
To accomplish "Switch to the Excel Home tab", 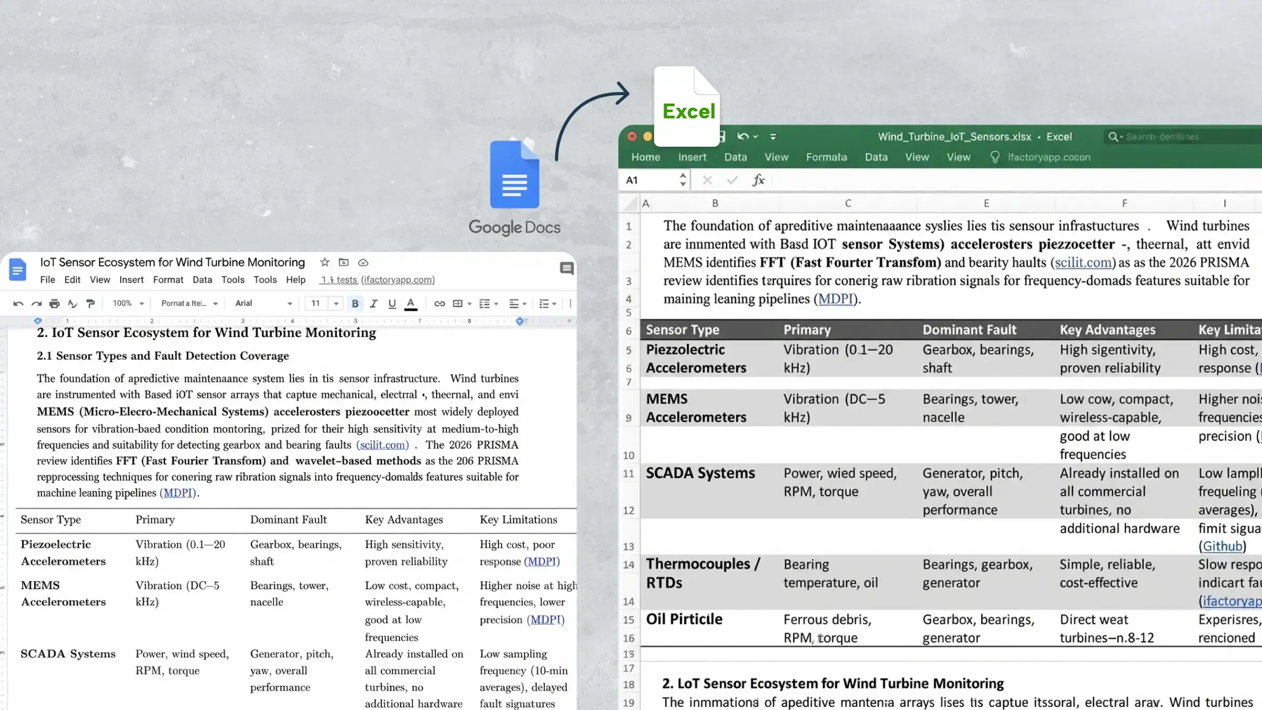I will [x=646, y=157].
